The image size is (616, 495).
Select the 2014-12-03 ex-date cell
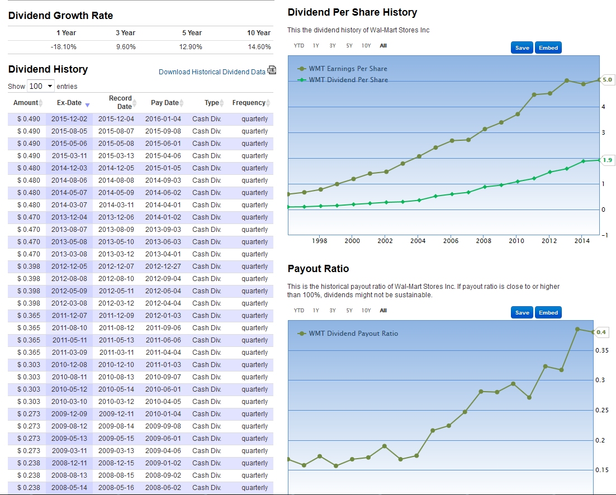[x=69, y=168]
